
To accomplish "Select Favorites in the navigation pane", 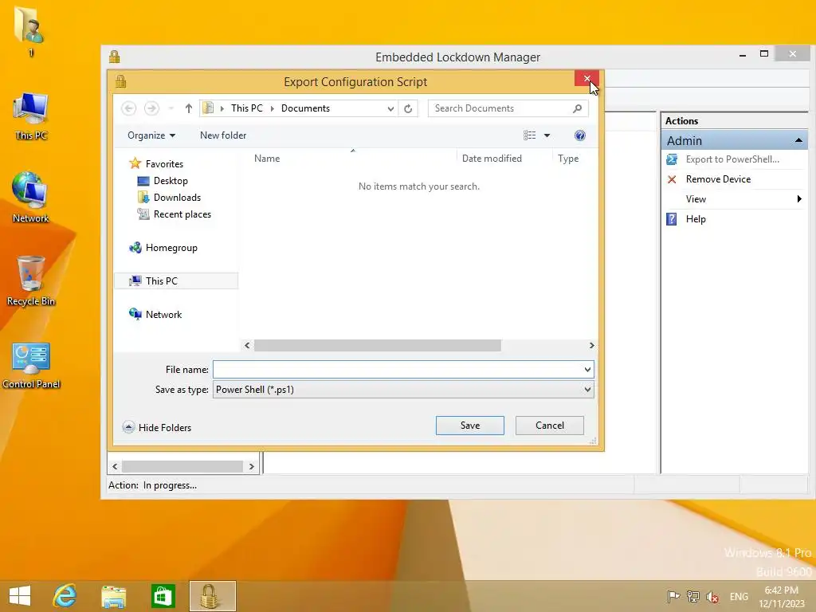I will click(164, 164).
